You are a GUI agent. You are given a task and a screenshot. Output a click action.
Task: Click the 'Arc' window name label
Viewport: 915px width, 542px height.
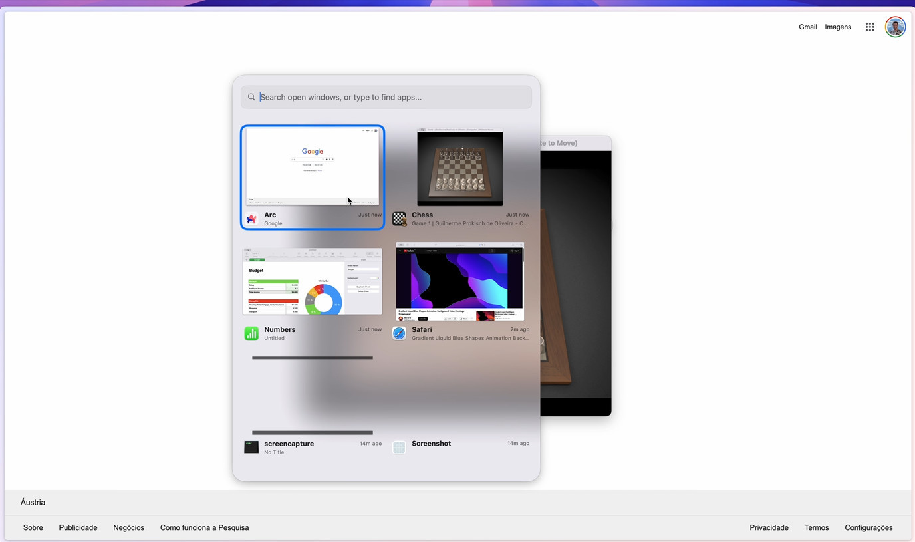tap(270, 215)
